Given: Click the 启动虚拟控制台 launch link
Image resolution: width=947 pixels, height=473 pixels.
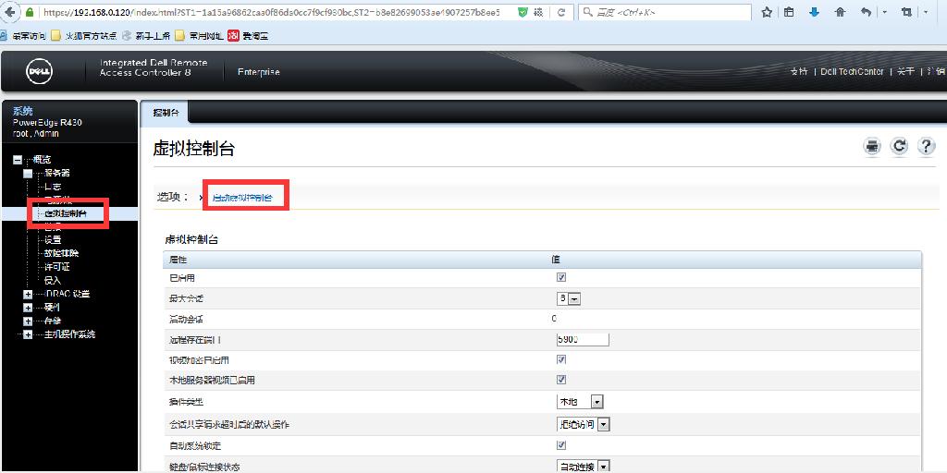Looking at the screenshot, I should [242, 197].
